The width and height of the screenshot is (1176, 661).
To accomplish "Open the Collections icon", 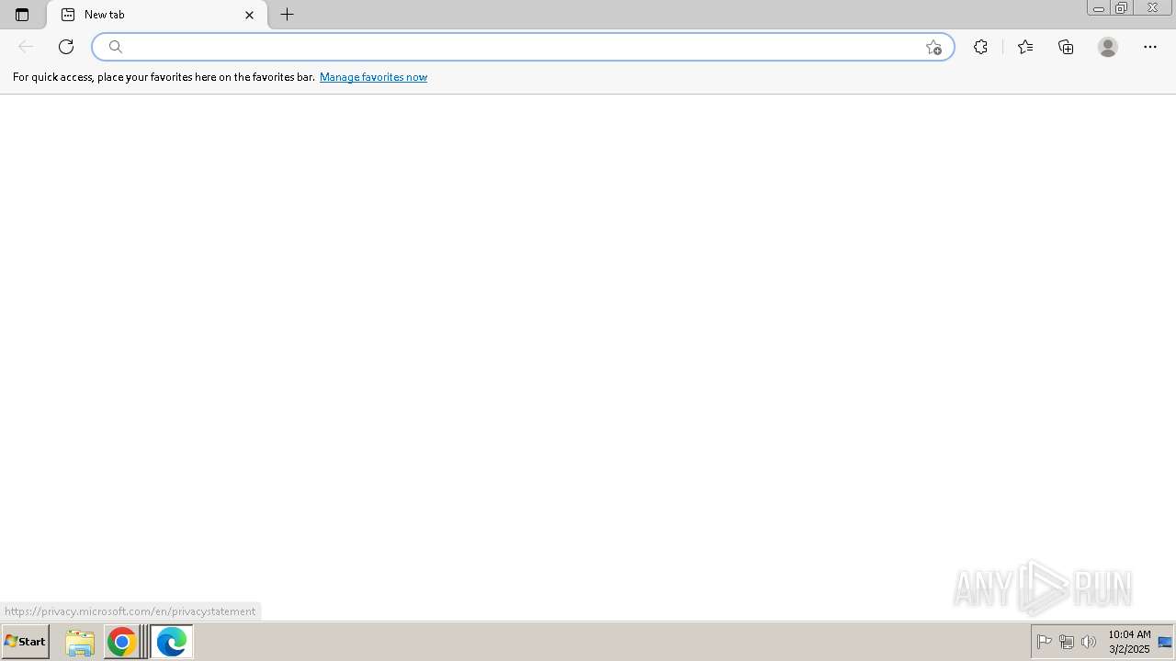I will [1066, 47].
